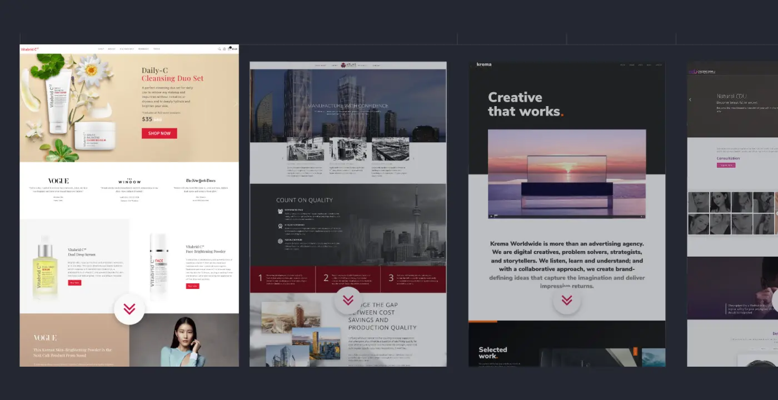The height and width of the screenshot is (400, 778).
Task: Click the scroll-down chevron on Vitabrid preview
Action: [x=129, y=309]
